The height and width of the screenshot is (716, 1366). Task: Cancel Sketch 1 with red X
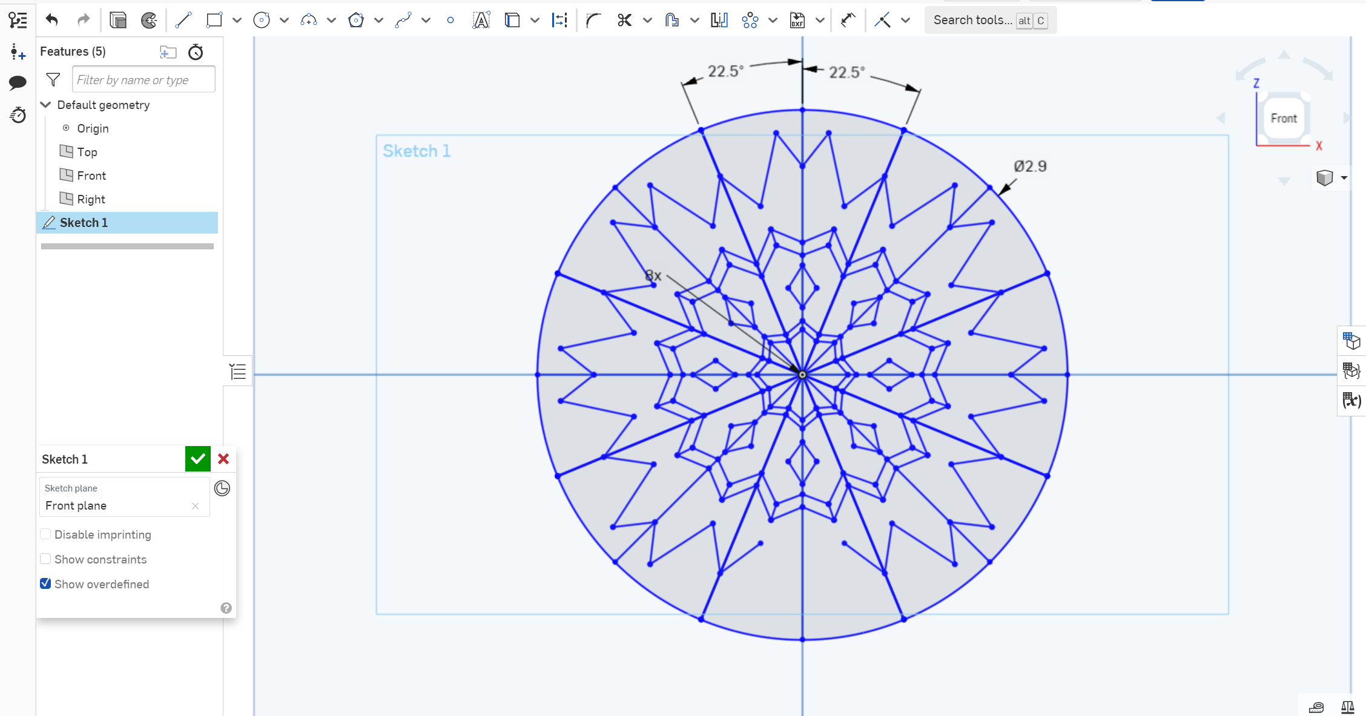[223, 459]
